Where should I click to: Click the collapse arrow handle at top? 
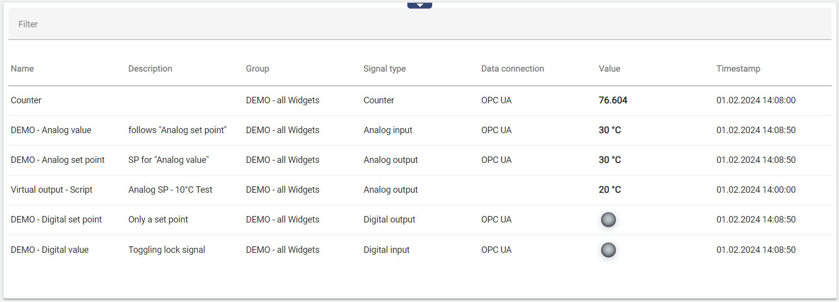tap(419, 5)
